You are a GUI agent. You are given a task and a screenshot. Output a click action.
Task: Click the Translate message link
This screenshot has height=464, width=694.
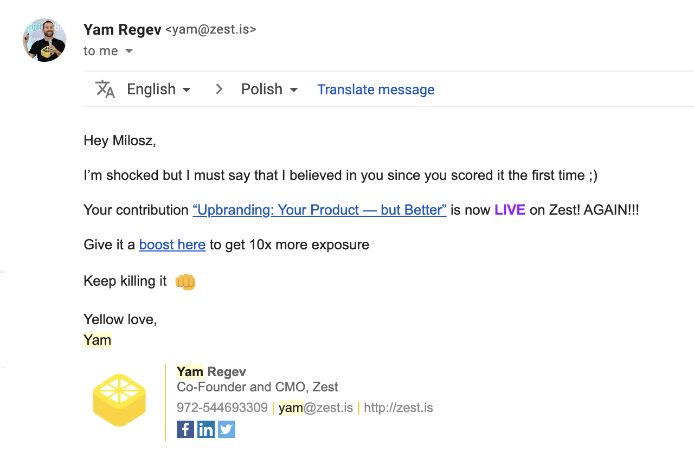click(x=376, y=89)
